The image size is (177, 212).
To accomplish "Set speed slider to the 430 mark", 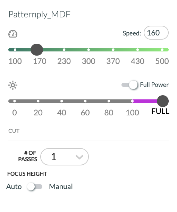I will pyautogui.click(x=137, y=50).
